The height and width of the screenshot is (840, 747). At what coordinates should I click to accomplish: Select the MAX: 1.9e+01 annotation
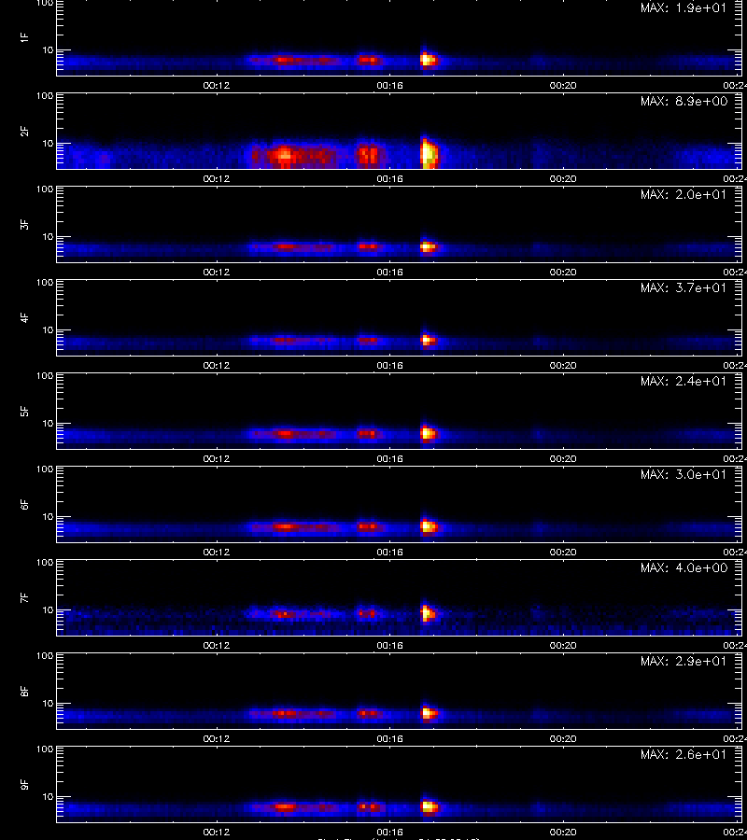tap(684, 8)
